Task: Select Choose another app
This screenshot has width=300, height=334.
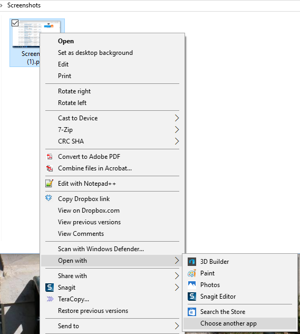Action: pos(240,323)
